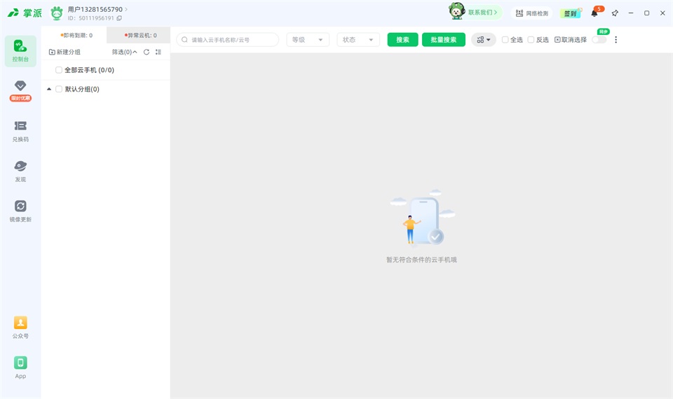The height and width of the screenshot is (399, 673).
Task: Open the 状态 status dropdown
Action: (358, 39)
